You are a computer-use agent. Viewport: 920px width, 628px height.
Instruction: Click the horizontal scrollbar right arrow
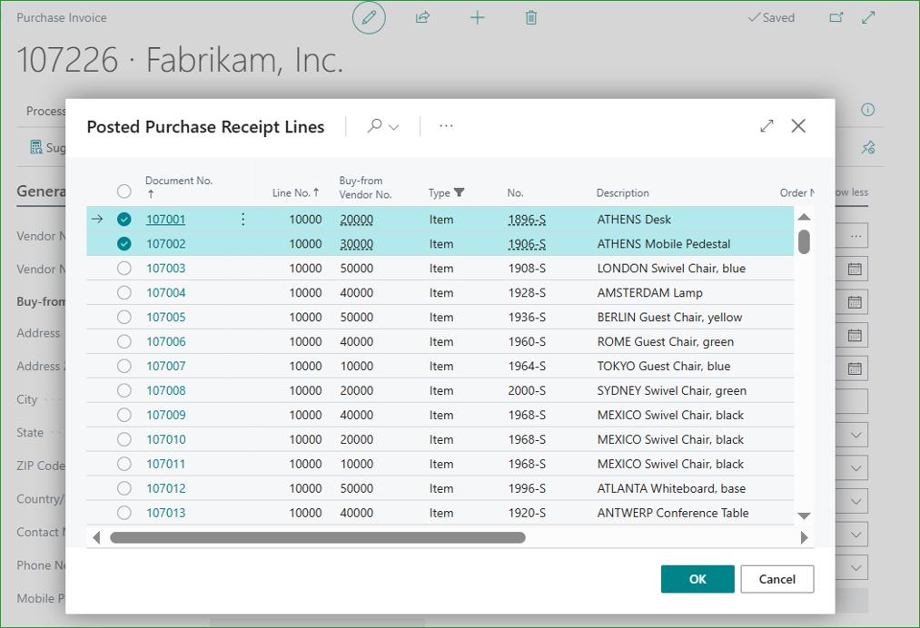[805, 537]
